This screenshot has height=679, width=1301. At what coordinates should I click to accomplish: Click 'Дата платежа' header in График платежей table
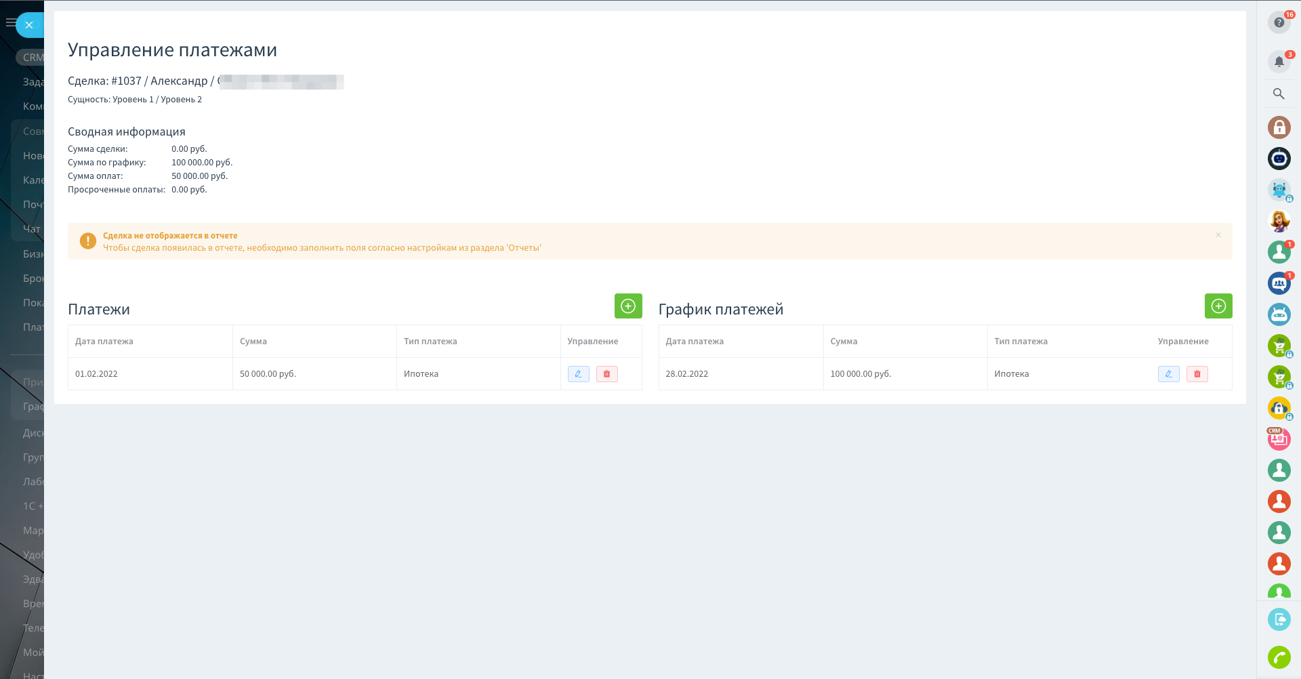click(x=695, y=342)
